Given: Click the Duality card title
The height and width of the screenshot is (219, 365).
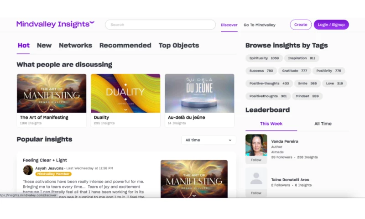Looking at the screenshot, I should tap(101, 118).
